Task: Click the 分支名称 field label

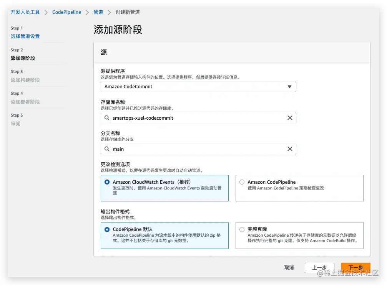Action: point(110,133)
